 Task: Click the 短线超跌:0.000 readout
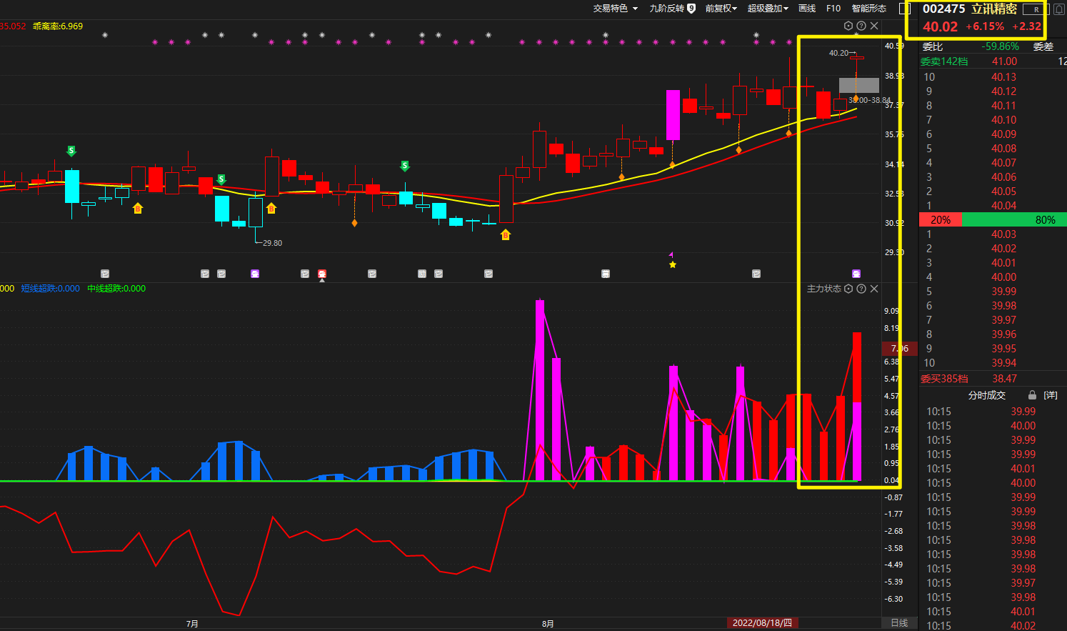(50, 289)
